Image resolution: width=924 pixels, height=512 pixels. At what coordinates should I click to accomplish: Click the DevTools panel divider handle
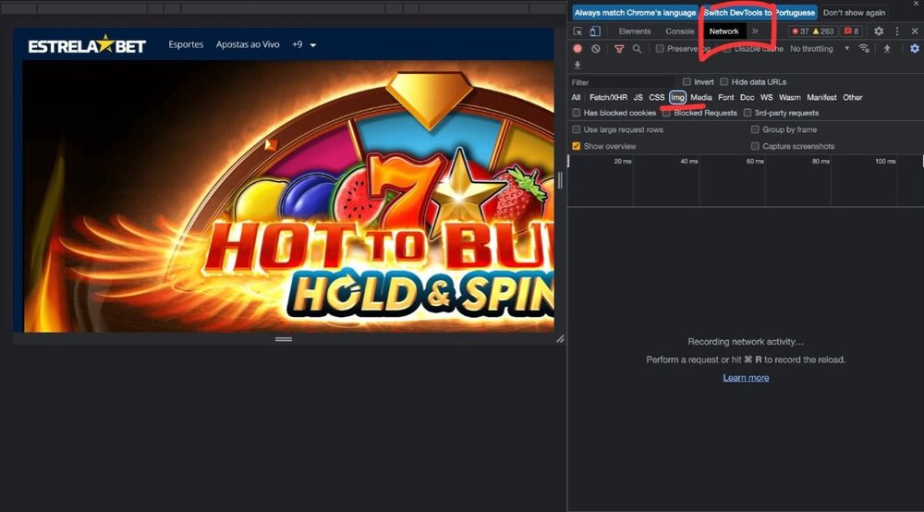(x=560, y=181)
